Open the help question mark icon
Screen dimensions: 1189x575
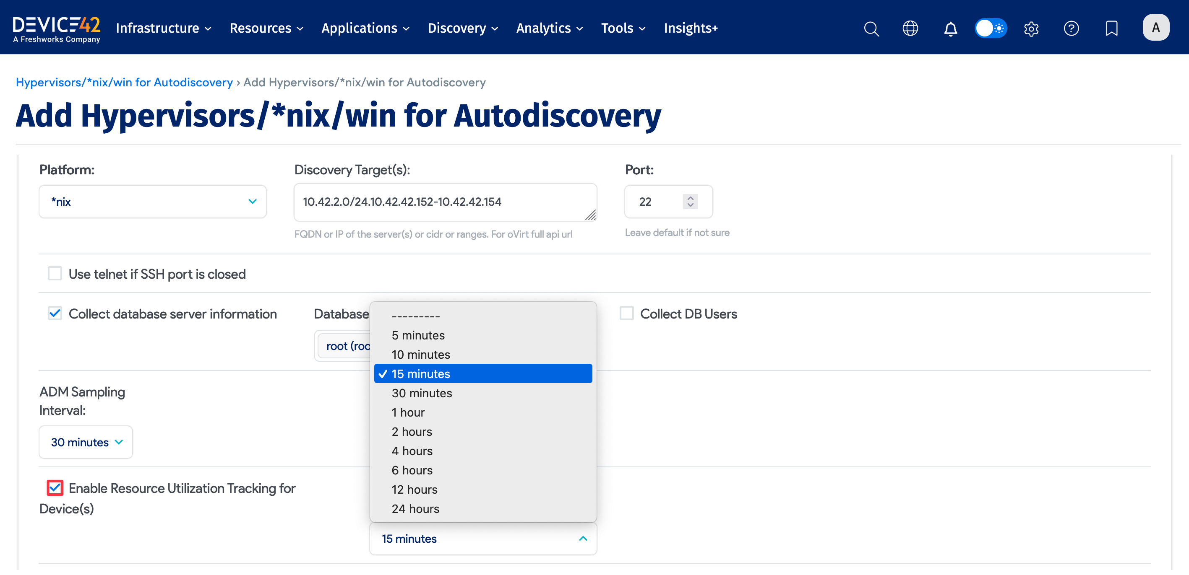point(1071,28)
